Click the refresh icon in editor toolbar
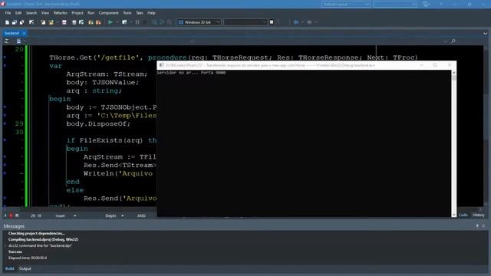Viewport: 491px width, 276px height. point(6,41)
